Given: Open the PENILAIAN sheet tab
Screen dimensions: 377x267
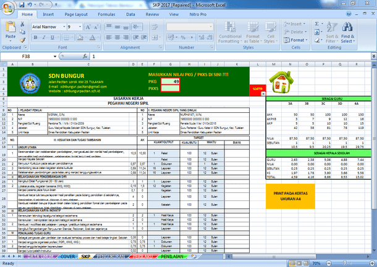Looking at the screenshot, I should click(x=172, y=257).
